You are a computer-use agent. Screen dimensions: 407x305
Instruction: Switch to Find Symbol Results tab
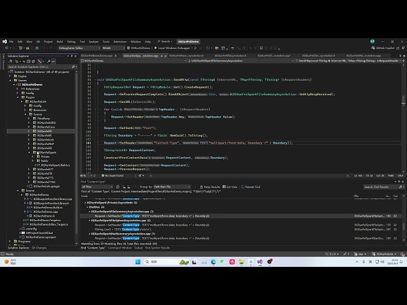[x=157, y=248]
